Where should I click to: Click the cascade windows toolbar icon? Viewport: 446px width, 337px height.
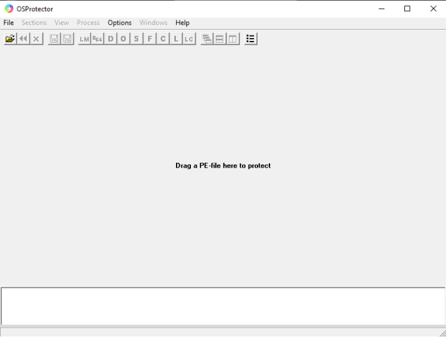pyautogui.click(x=207, y=39)
